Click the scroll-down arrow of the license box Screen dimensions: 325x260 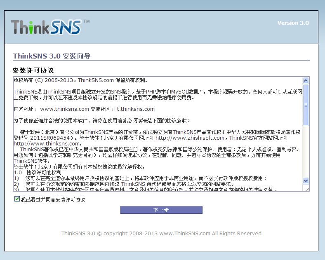tap(306, 180)
